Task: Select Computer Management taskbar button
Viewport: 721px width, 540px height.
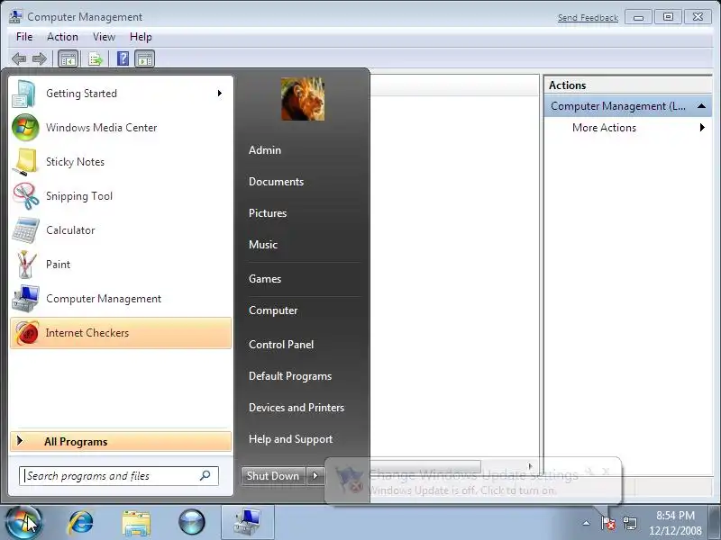Action: (x=247, y=523)
